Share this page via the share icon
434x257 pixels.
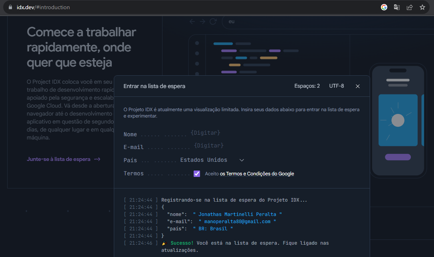click(410, 7)
